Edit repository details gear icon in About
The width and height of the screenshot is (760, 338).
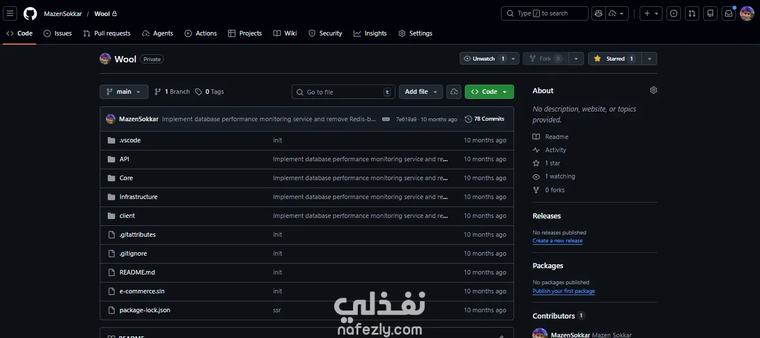[653, 90]
